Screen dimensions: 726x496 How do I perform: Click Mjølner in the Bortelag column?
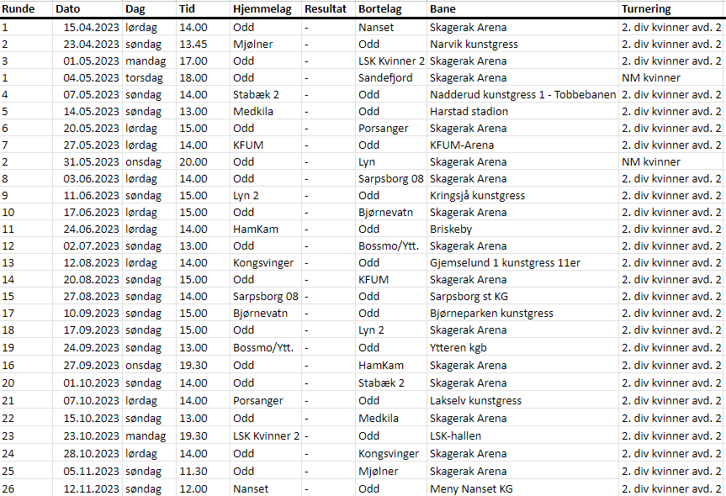click(x=379, y=472)
